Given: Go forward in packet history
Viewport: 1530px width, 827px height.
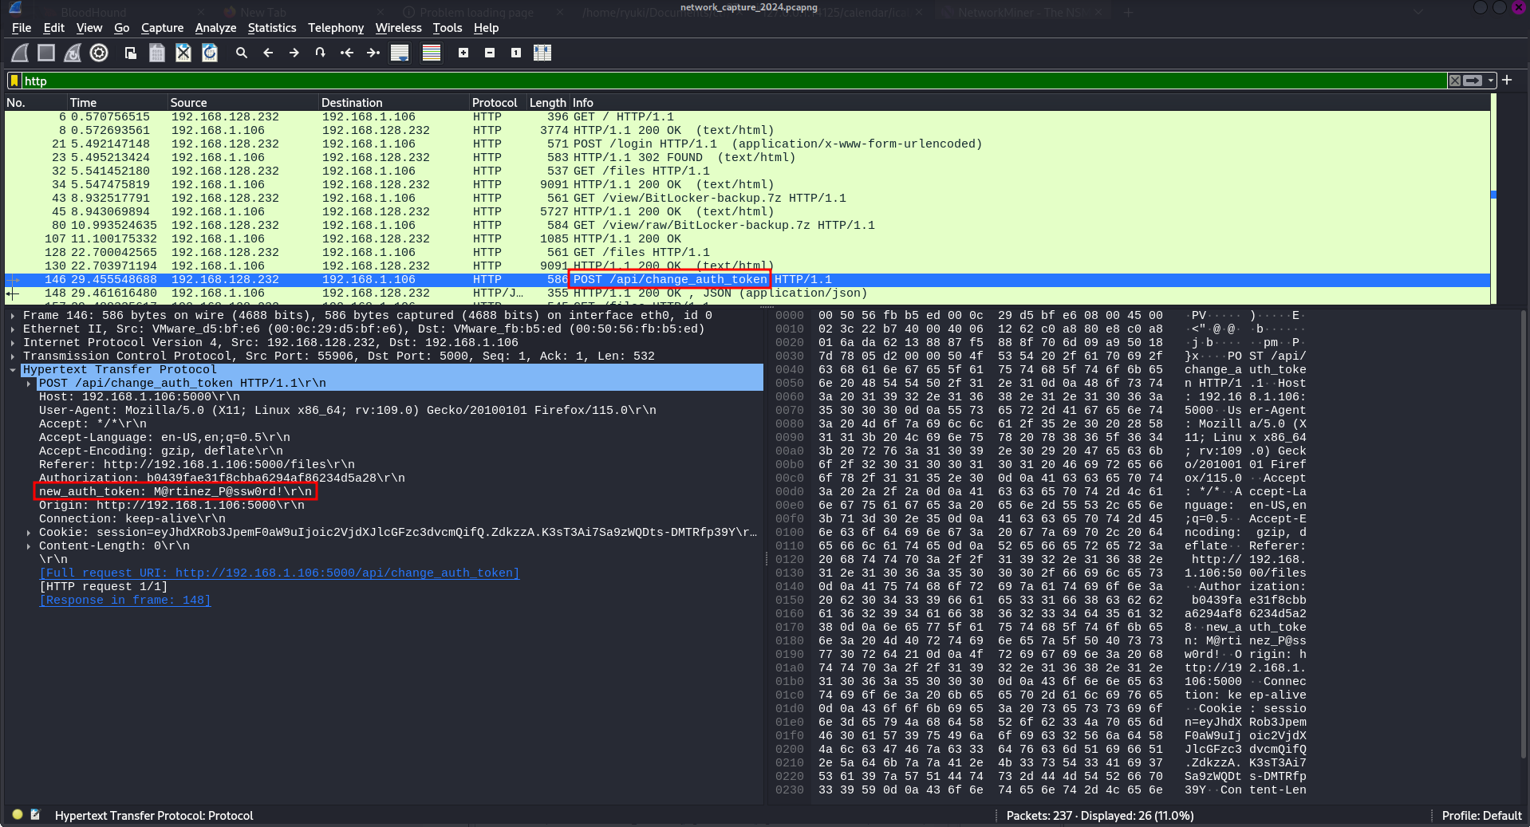Looking at the screenshot, I should click(x=294, y=53).
